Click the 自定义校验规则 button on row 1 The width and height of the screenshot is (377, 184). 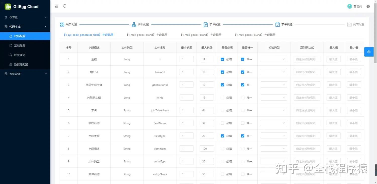click(x=307, y=59)
